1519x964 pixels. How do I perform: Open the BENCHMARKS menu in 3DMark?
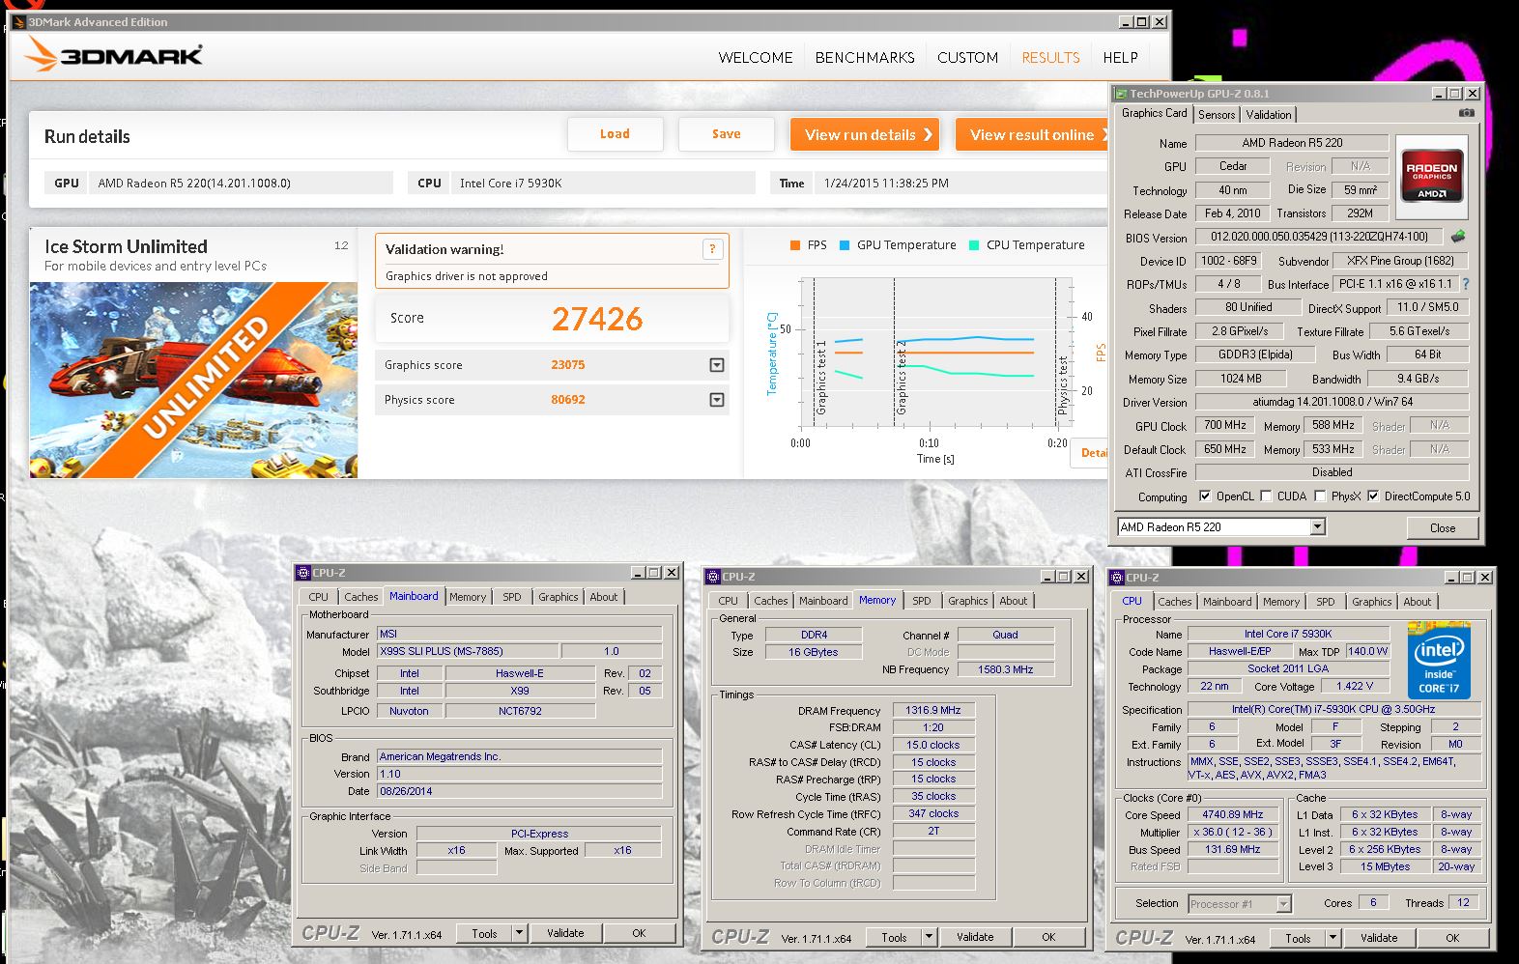(865, 58)
